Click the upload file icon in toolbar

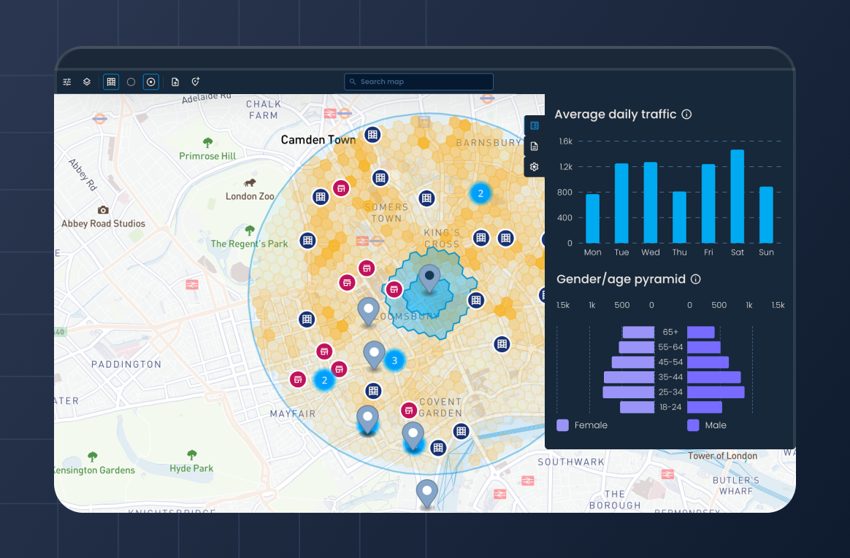(x=175, y=82)
